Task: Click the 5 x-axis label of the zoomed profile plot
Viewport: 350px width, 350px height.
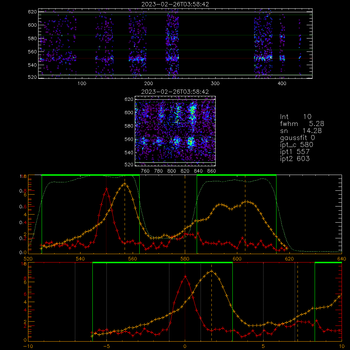Action: tap(264, 346)
